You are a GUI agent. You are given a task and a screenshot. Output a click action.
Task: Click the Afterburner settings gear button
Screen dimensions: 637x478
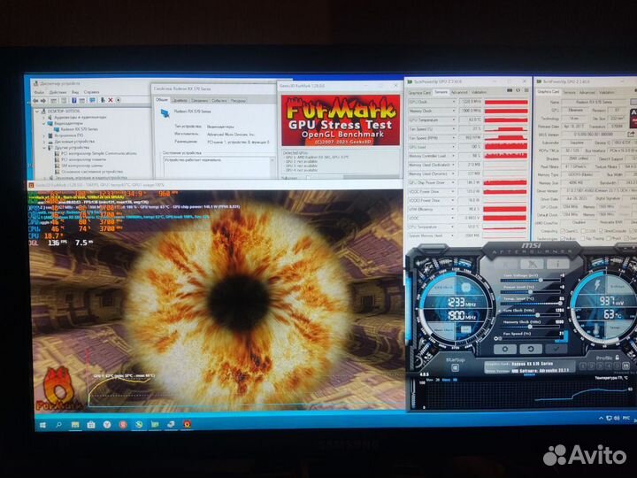point(505,349)
